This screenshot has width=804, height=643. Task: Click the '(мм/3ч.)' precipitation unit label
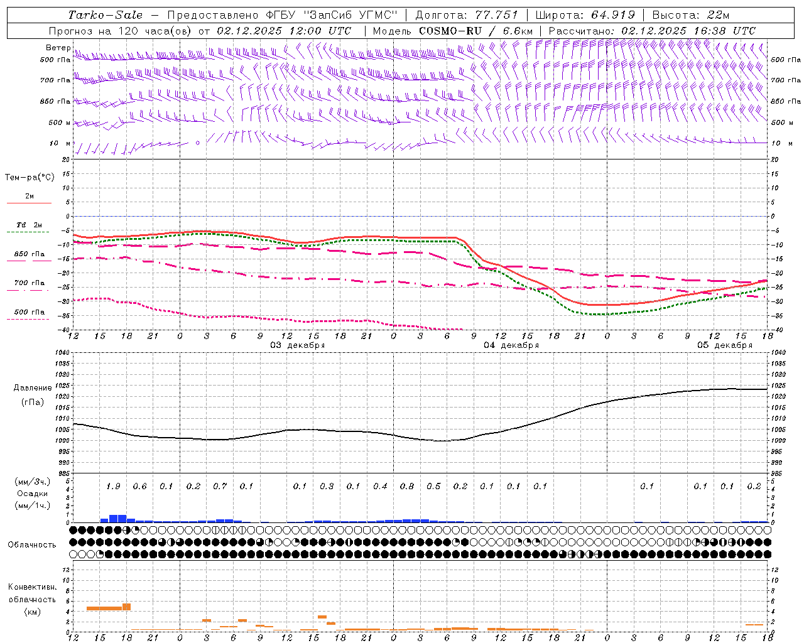33,482
